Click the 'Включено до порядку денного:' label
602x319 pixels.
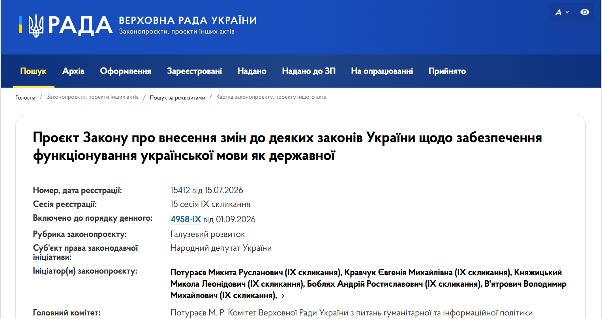coord(93,218)
